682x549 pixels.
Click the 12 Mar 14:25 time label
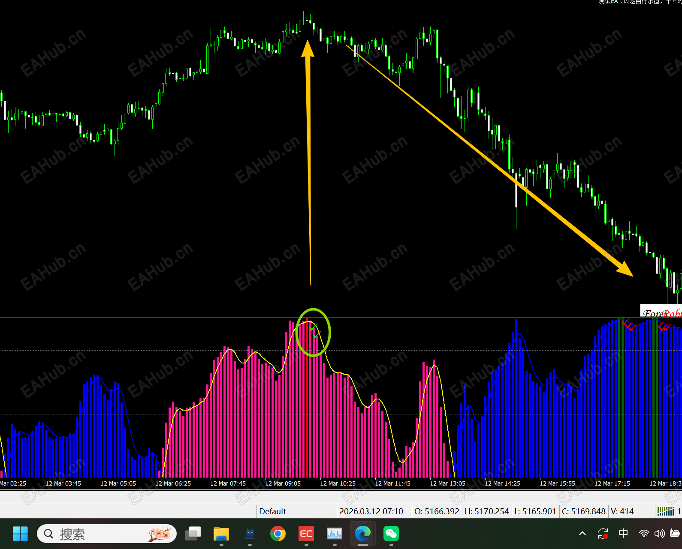pyautogui.click(x=502, y=483)
